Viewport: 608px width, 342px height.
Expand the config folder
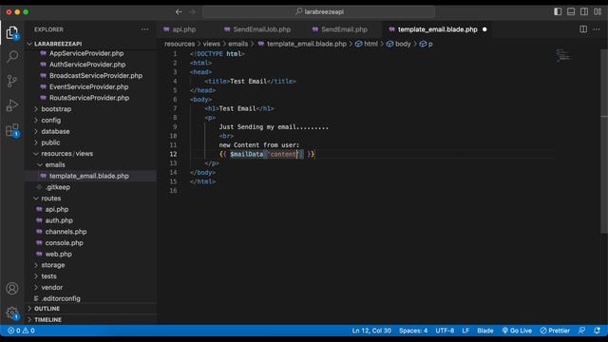coord(50,121)
